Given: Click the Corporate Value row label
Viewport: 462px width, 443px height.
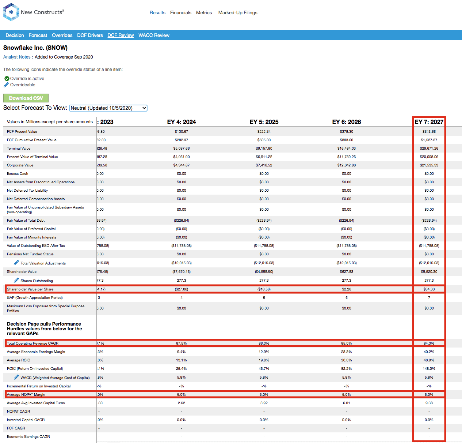Looking at the screenshot, I should point(20,165).
